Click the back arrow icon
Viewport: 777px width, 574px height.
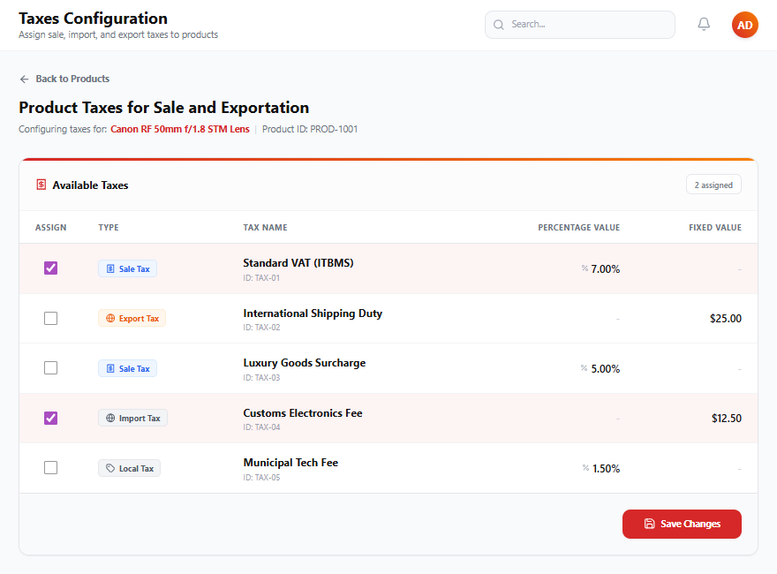(x=24, y=79)
